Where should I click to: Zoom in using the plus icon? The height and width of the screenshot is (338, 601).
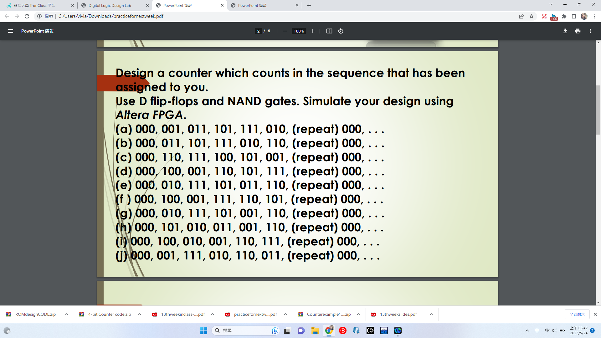click(313, 31)
